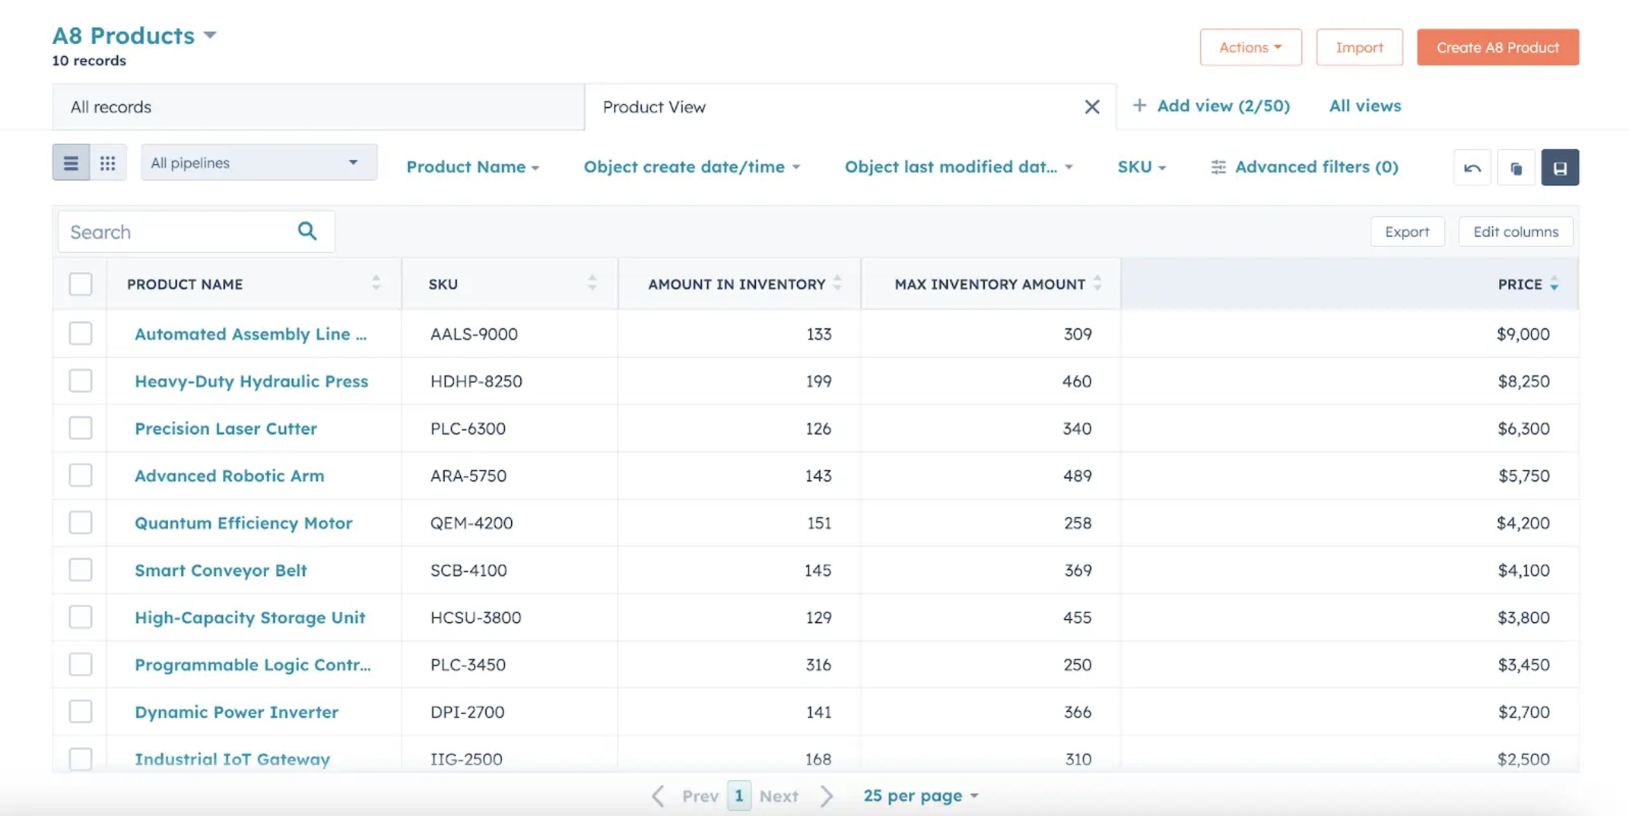Open Quantum Efficiency Motor record
Screen dimensions: 1629x816
tap(243, 523)
